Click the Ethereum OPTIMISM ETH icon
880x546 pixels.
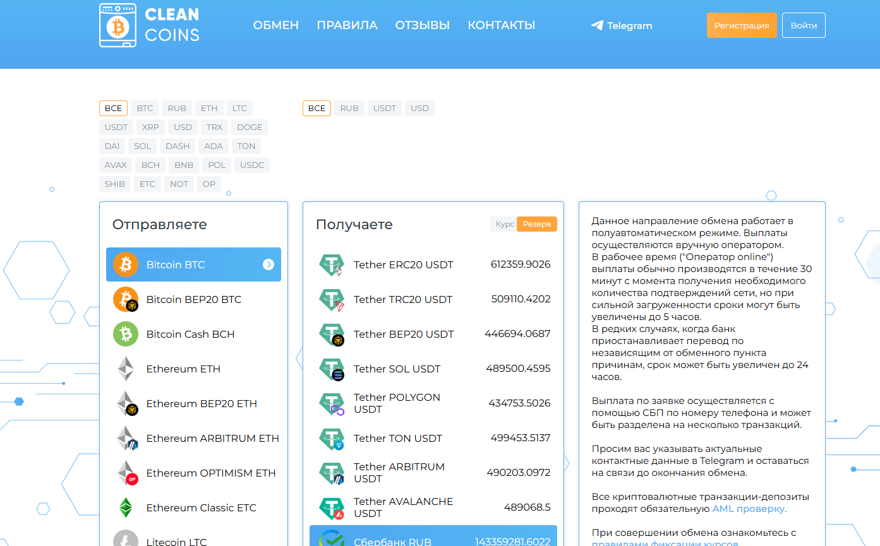pos(125,473)
